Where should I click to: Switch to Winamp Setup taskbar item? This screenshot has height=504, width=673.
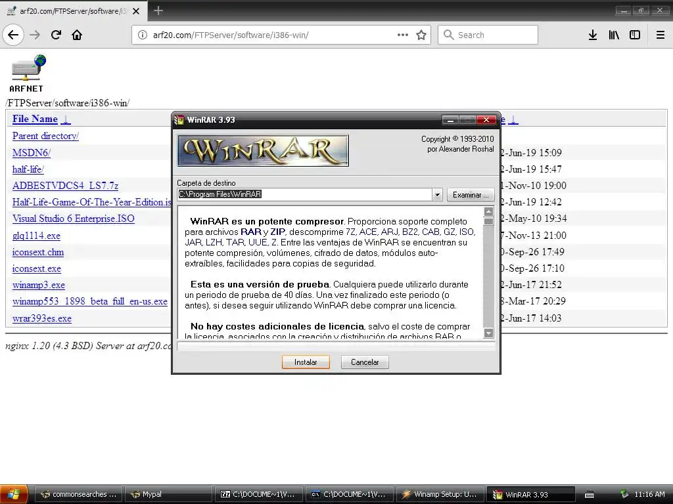pyautogui.click(x=440, y=495)
